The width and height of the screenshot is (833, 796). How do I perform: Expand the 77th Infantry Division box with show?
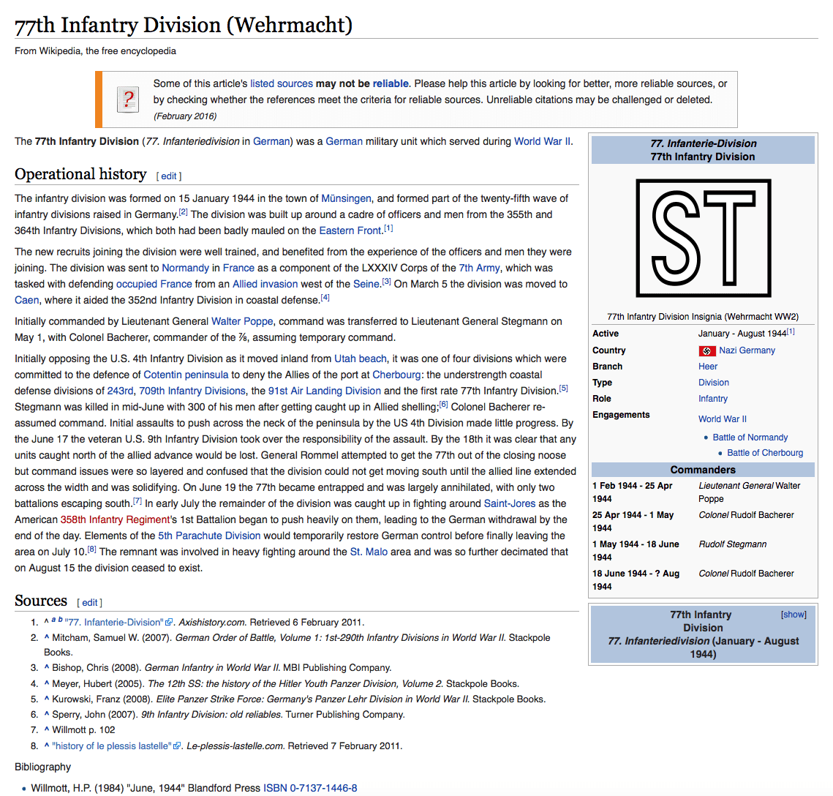(x=794, y=615)
